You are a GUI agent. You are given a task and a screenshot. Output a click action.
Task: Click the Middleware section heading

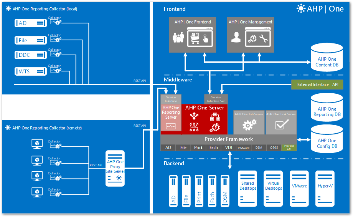point(178,80)
